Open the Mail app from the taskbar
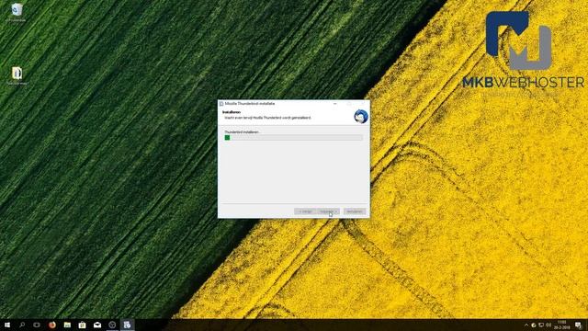Image resolution: width=588 pixels, height=331 pixels. (97, 325)
